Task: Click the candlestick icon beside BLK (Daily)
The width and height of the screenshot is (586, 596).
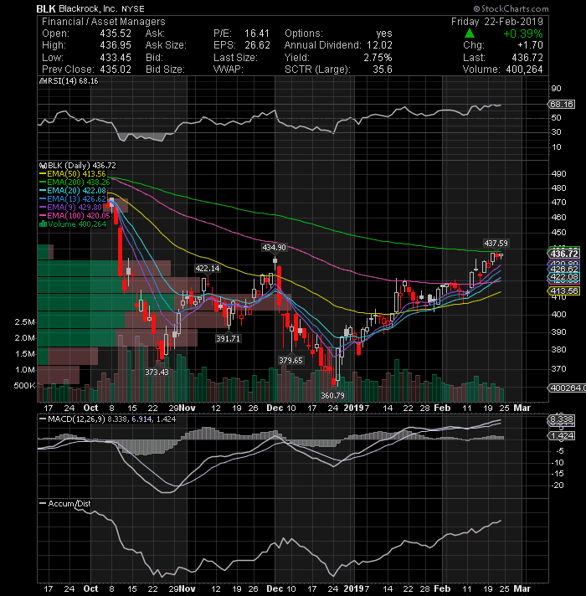Action: [43, 166]
